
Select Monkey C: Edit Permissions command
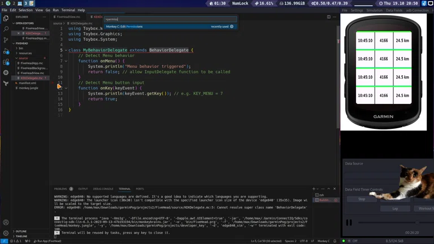pyautogui.click(x=124, y=27)
